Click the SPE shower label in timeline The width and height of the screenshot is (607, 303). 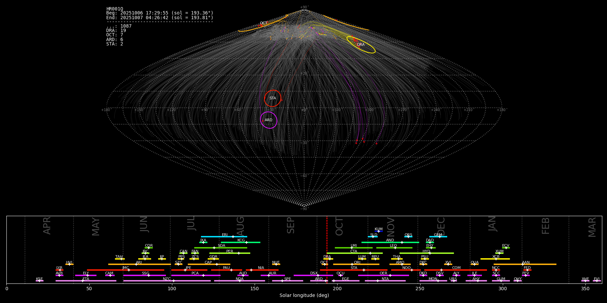[288, 279]
